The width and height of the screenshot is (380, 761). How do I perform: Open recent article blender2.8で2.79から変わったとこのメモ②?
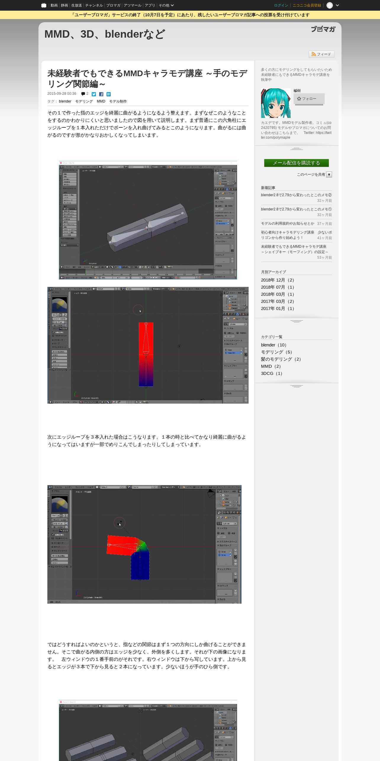(296, 195)
